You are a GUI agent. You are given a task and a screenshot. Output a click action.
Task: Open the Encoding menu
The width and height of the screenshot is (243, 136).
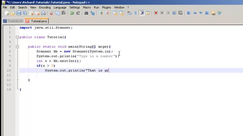(45, 8)
